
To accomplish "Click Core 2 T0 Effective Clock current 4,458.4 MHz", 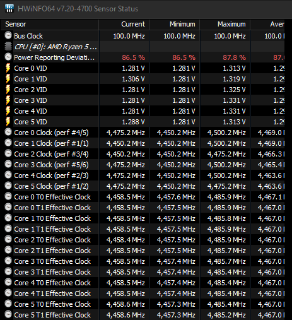I will (126, 240).
